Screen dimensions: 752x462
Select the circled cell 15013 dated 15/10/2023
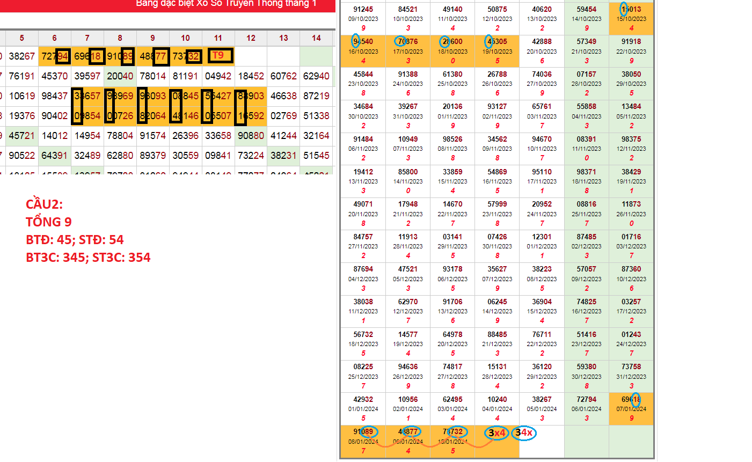pos(631,18)
